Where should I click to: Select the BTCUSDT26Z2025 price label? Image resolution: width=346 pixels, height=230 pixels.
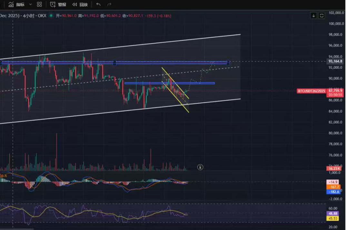click(311, 91)
